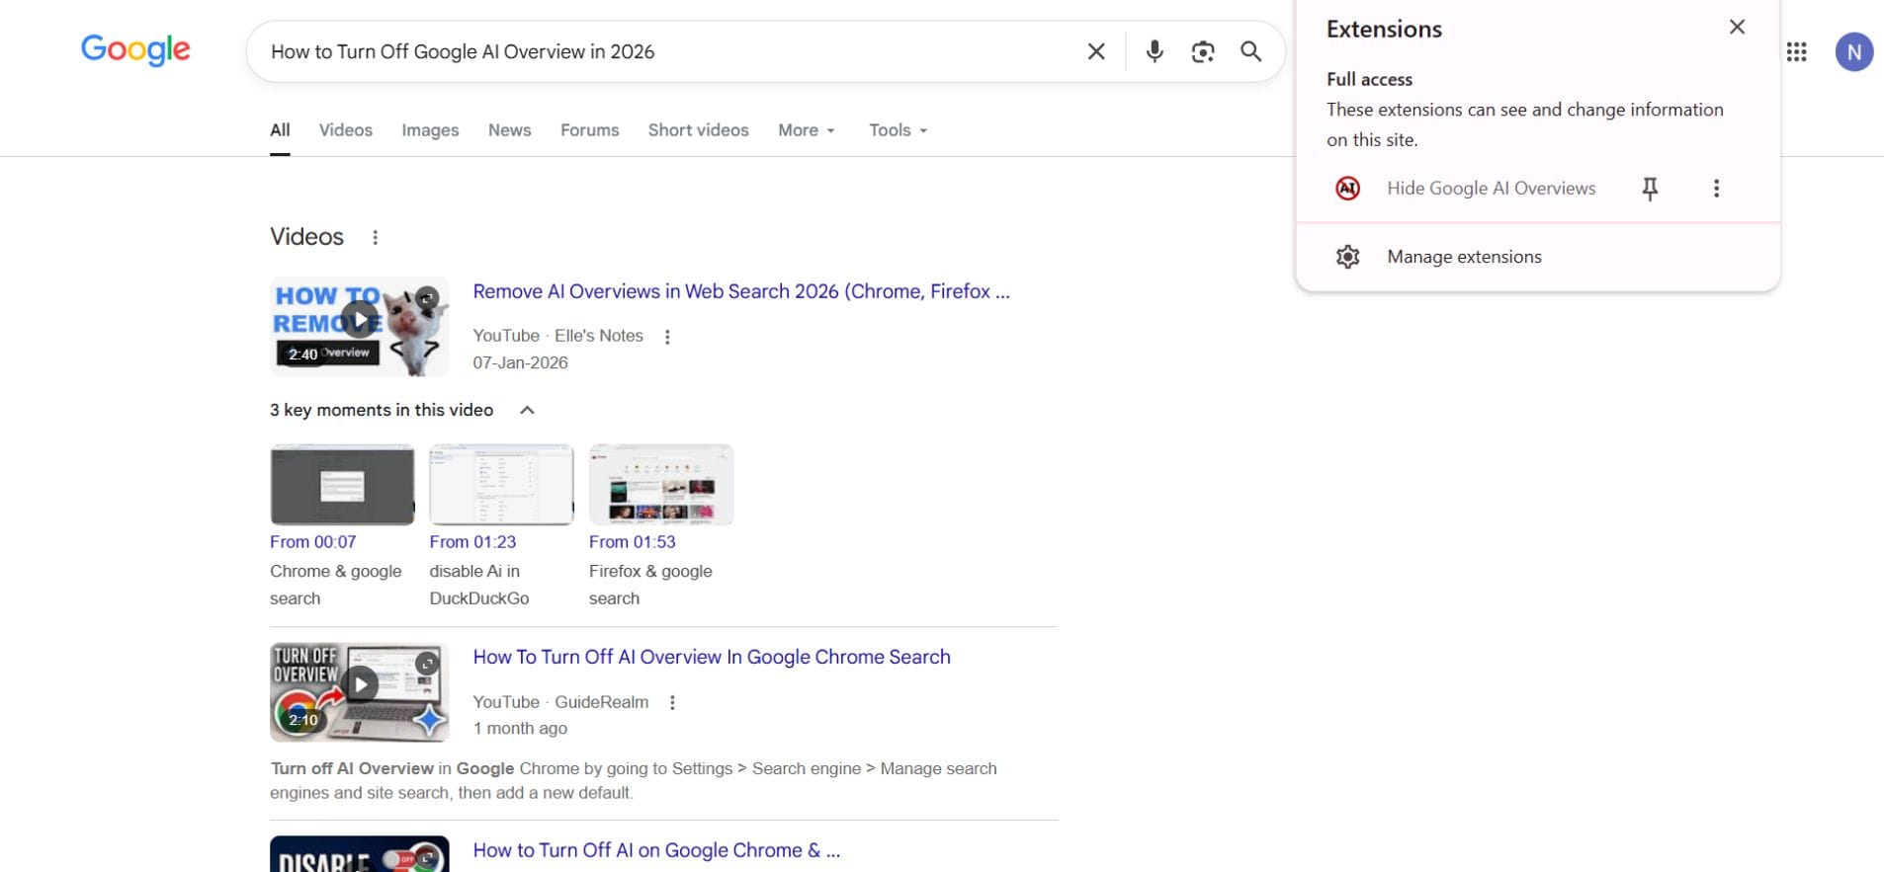Click 'YouTube · Elle's Notes' source text
The height and width of the screenshot is (872, 1884).
[557, 336]
